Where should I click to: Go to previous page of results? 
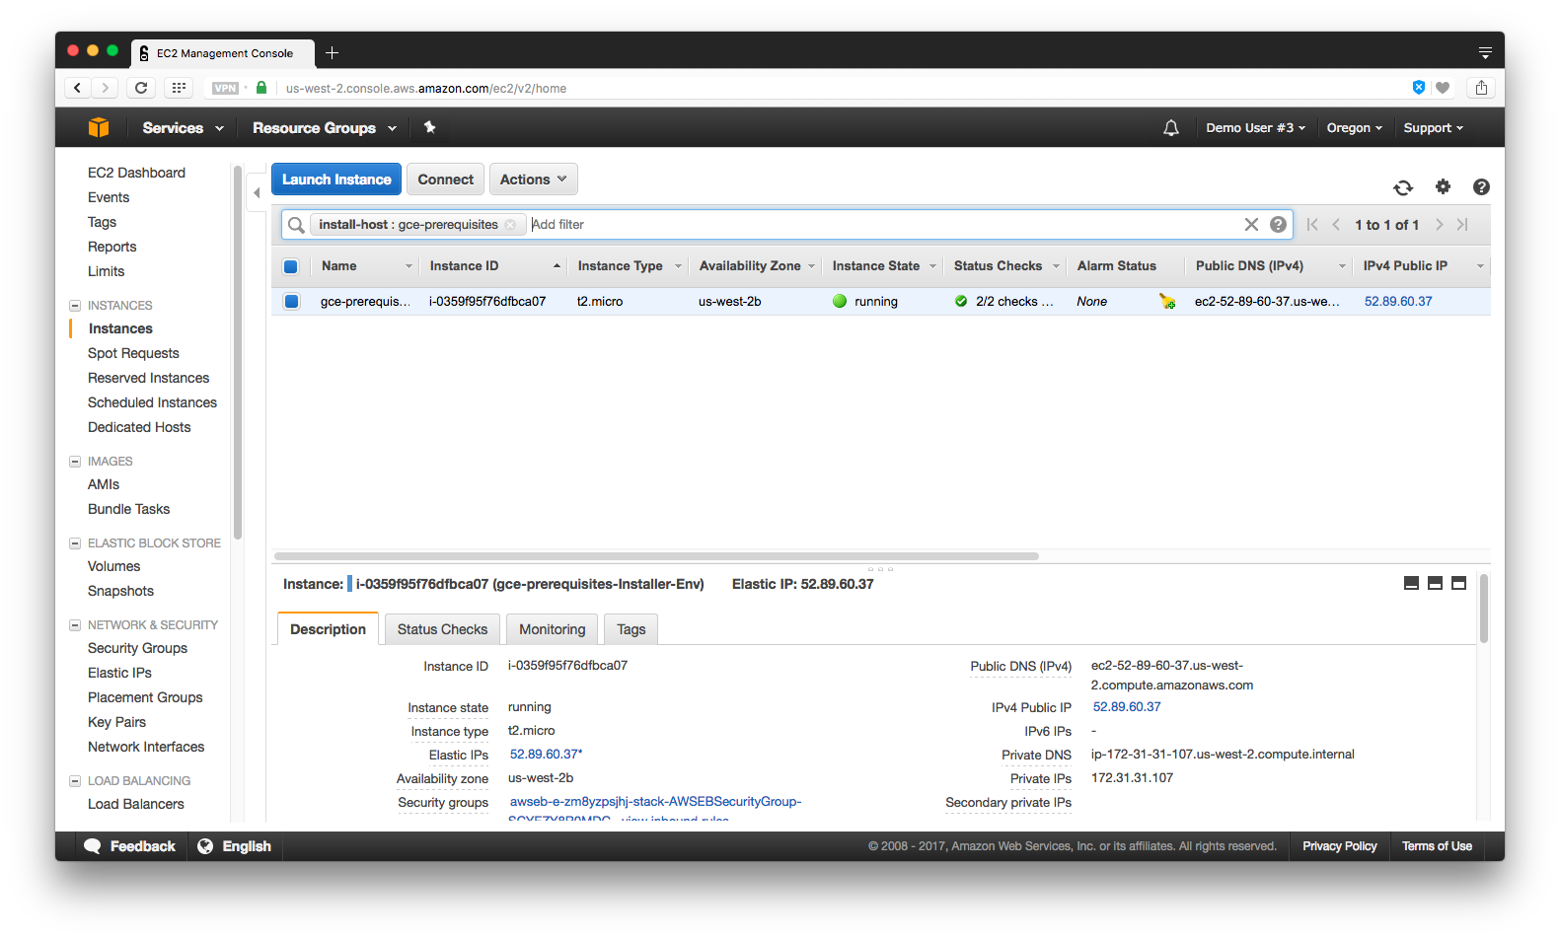pyautogui.click(x=1336, y=225)
